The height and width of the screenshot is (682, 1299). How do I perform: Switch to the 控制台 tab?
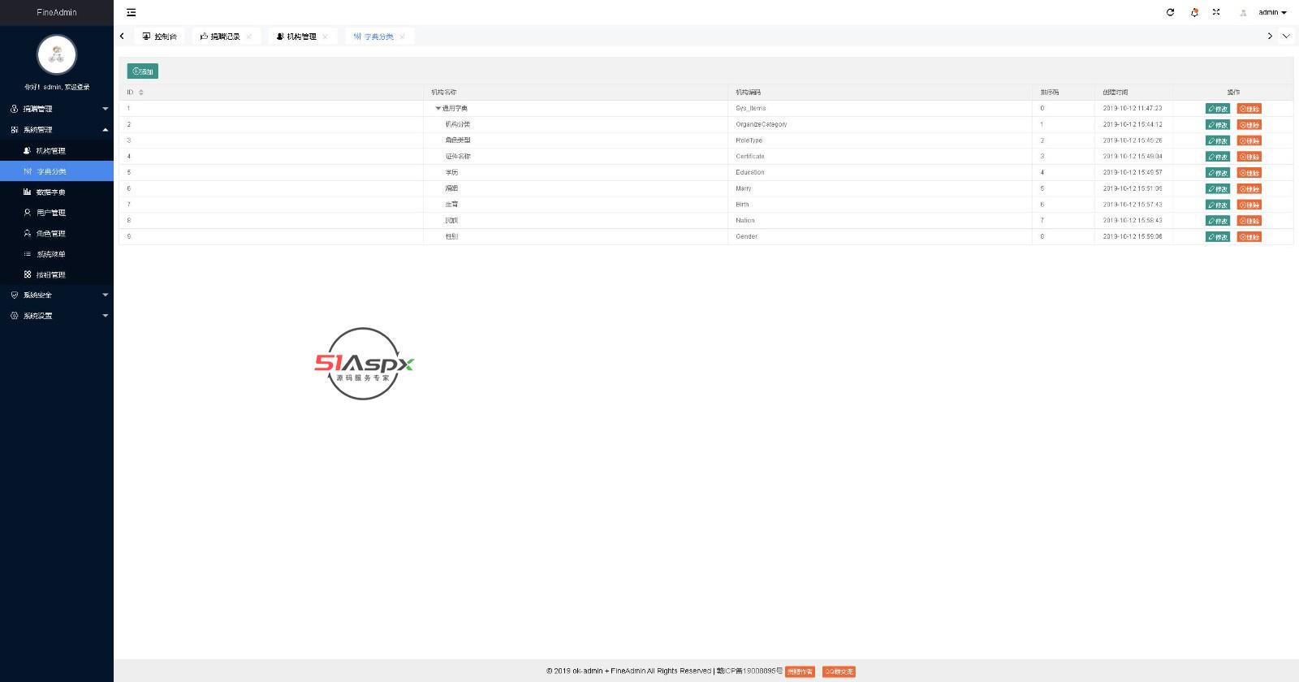tap(160, 37)
